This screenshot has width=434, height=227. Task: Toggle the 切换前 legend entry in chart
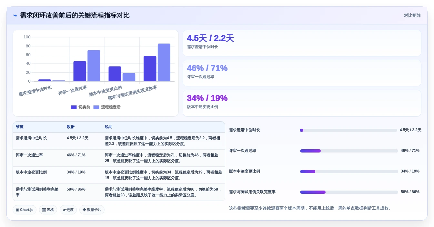pyautogui.click(x=80, y=107)
